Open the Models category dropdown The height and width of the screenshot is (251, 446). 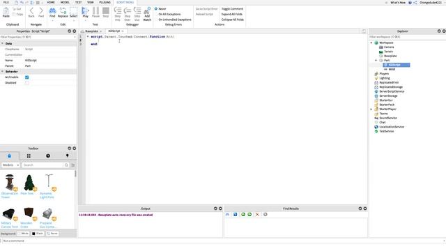(x=10, y=165)
